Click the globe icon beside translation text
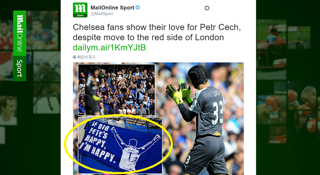The image size is (320, 175). pos(75,57)
